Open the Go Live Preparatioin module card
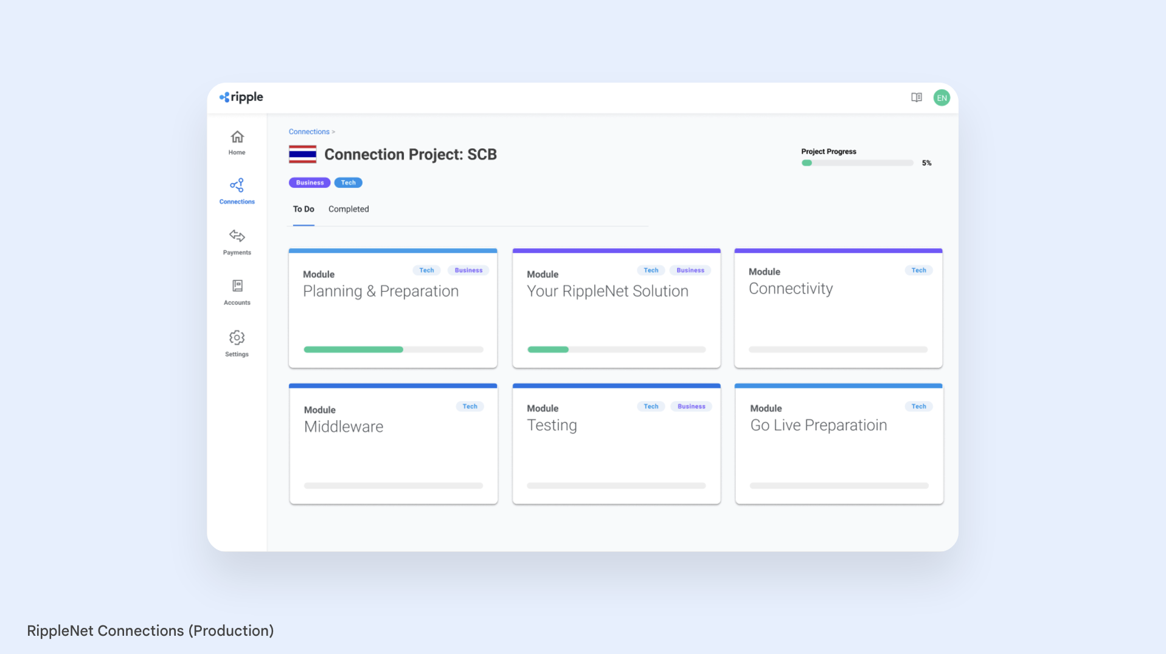The image size is (1166, 654). tap(839, 444)
